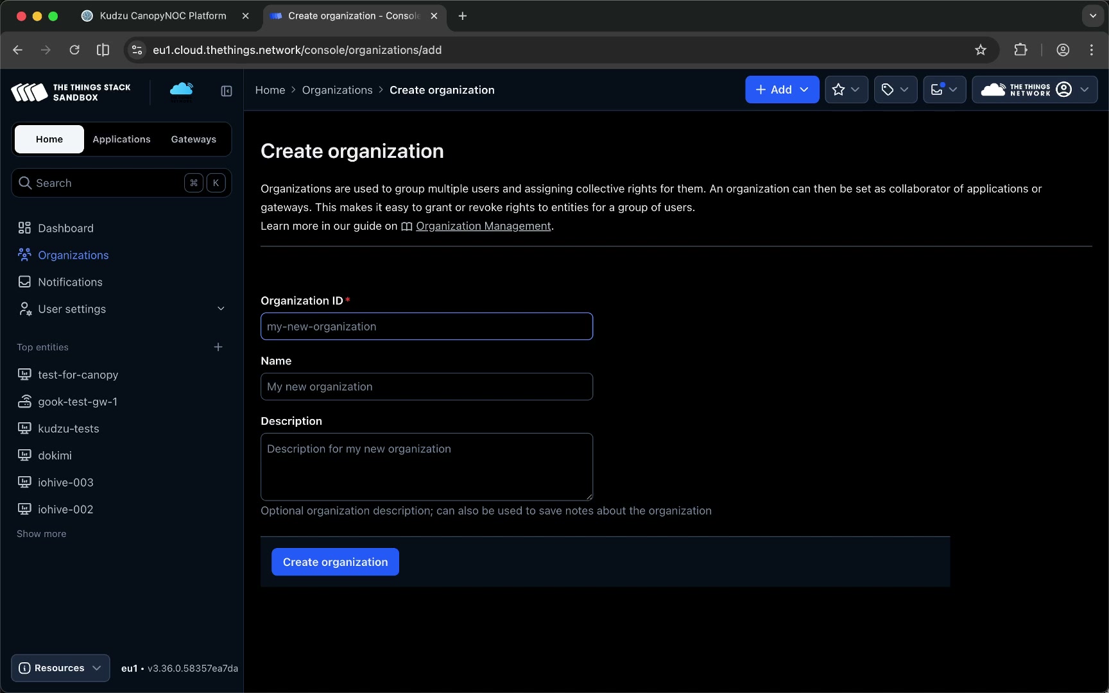Click Organizations in the breadcrumb
Image resolution: width=1109 pixels, height=693 pixels.
338,90
